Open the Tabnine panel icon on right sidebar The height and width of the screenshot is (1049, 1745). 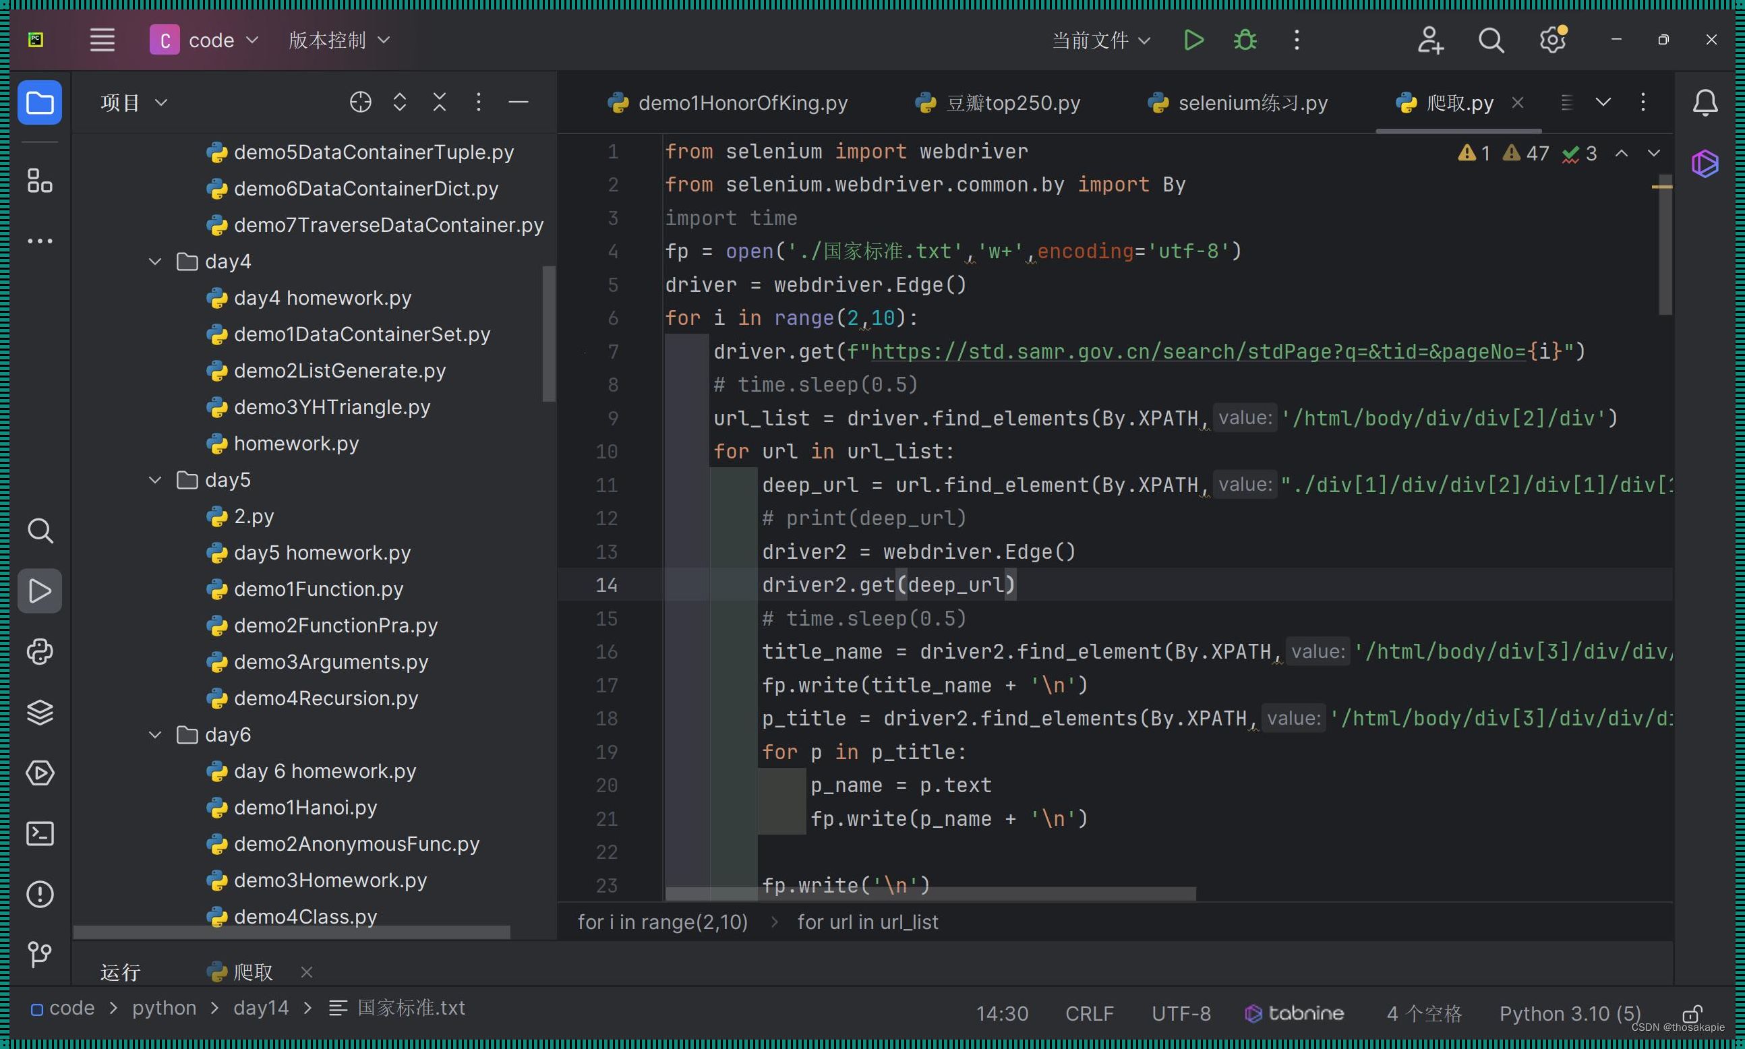coord(1705,164)
